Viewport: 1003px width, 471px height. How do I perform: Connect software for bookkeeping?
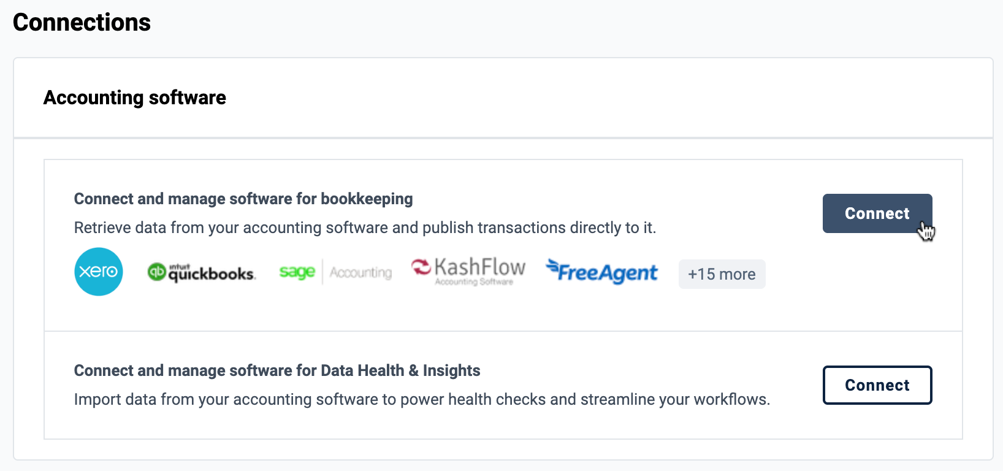(x=877, y=213)
